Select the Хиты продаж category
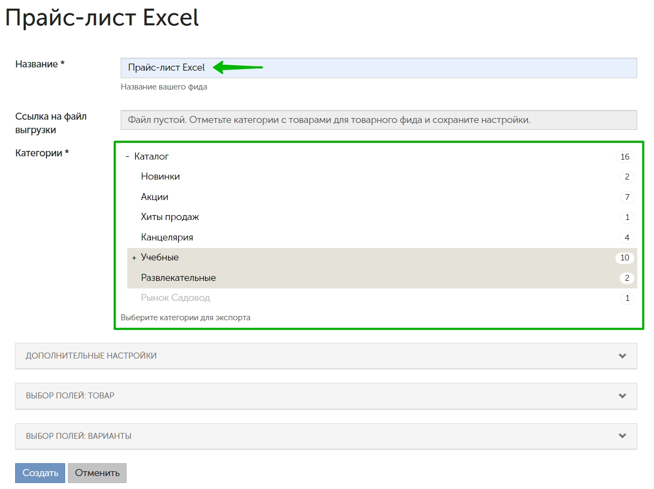Viewport: 654px width, 489px height. [170, 217]
